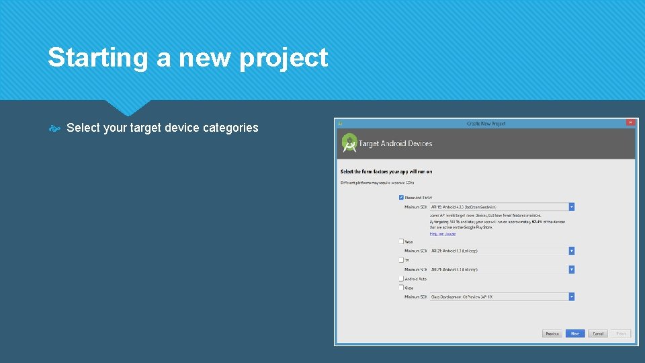Click 'Select your target device categories' bullet
This screenshot has width=645, height=363.
pyautogui.click(x=163, y=128)
